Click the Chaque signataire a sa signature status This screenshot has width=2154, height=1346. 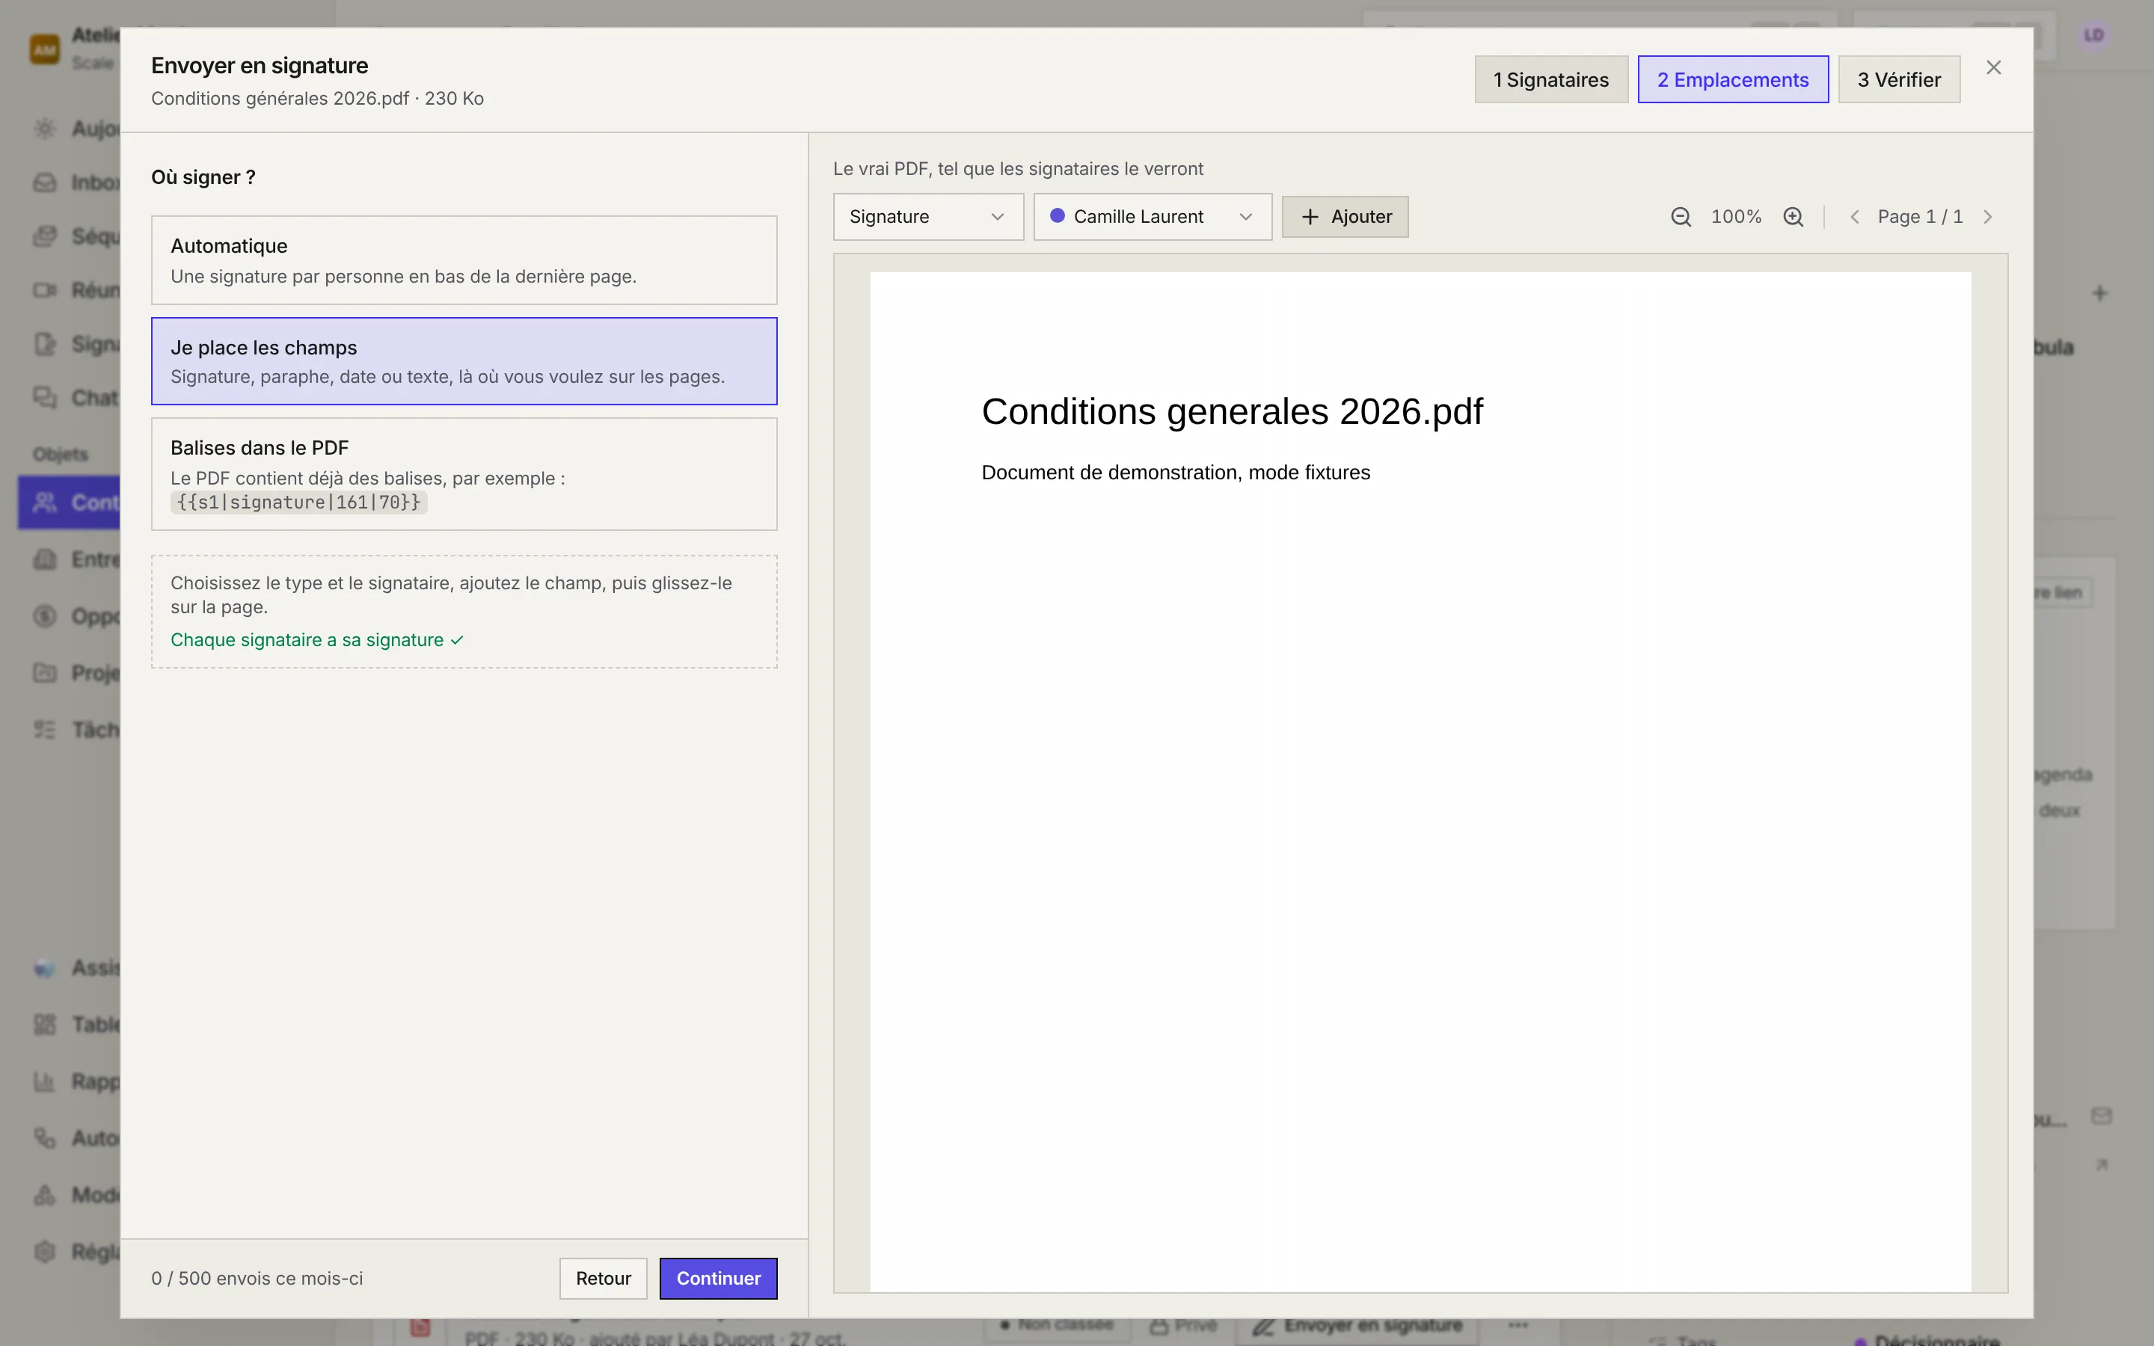pyautogui.click(x=317, y=640)
